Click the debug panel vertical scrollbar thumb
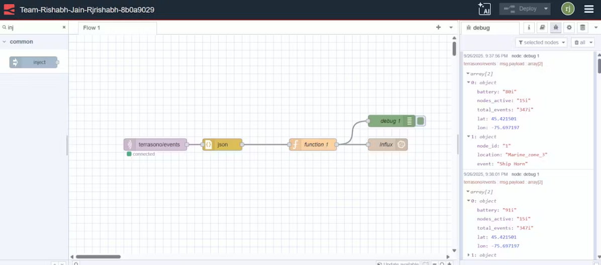601x265 pixels. point(599,65)
